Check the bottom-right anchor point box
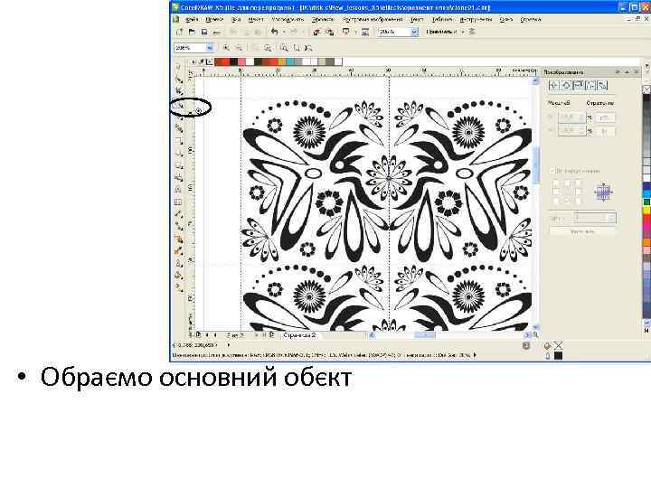This screenshot has height=488, width=651. (x=579, y=202)
